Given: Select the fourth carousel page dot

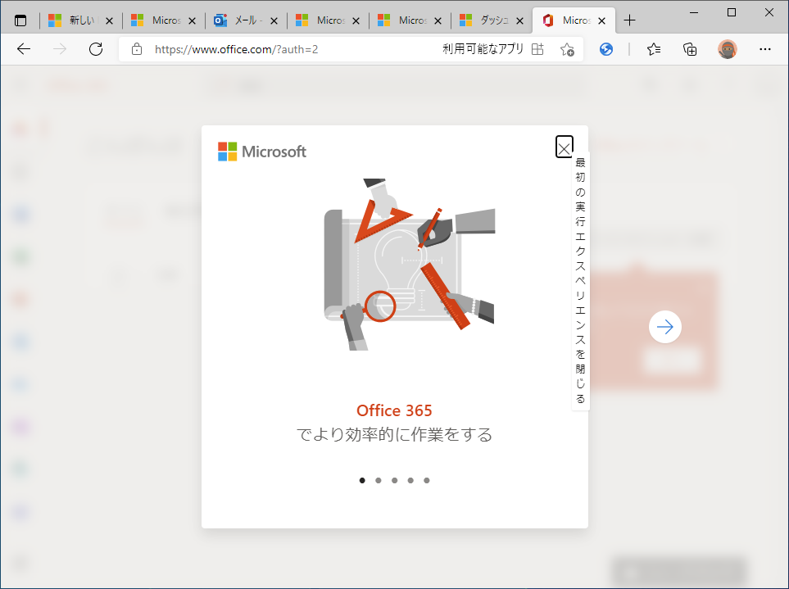Looking at the screenshot, I should click(410, 480).
